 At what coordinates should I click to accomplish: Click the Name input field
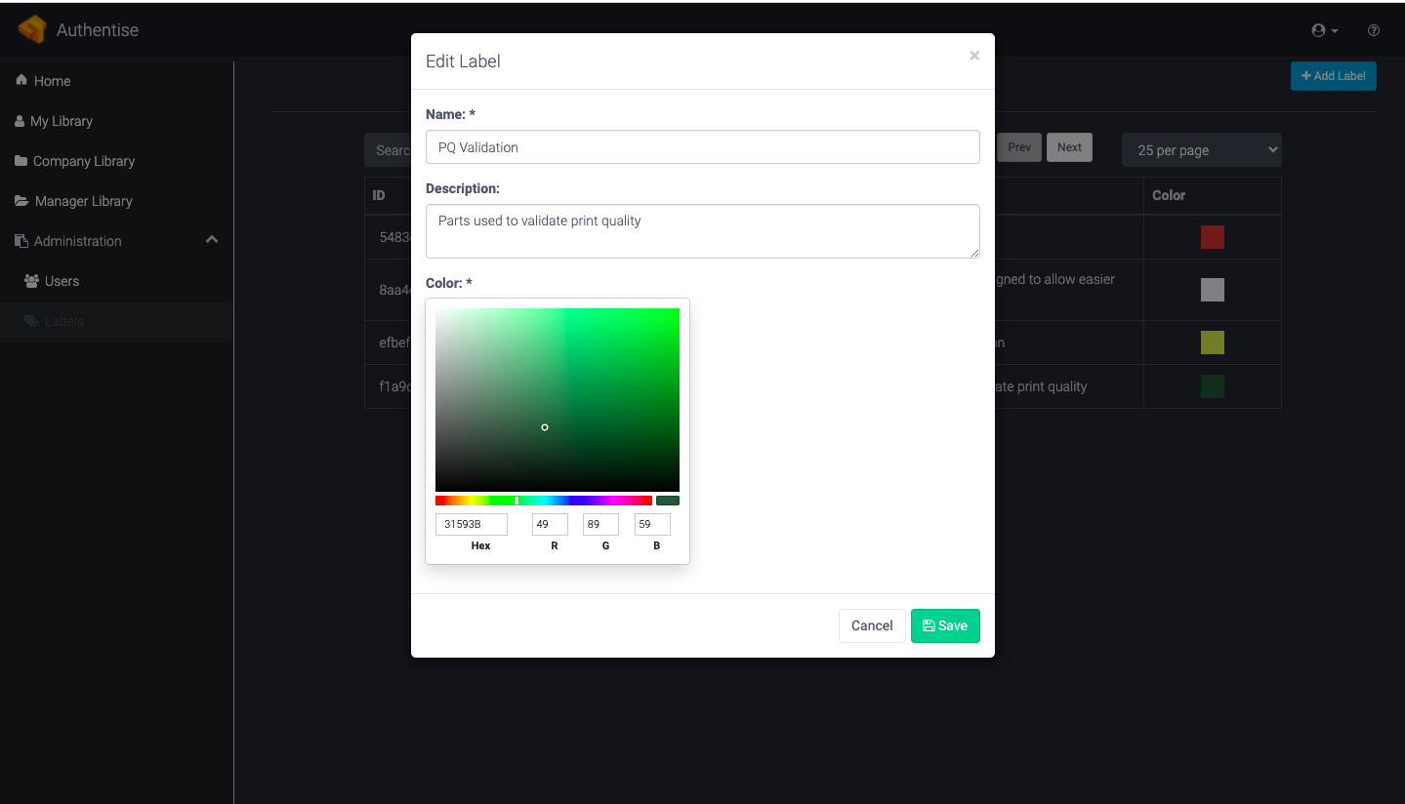[x=702, y=147]
